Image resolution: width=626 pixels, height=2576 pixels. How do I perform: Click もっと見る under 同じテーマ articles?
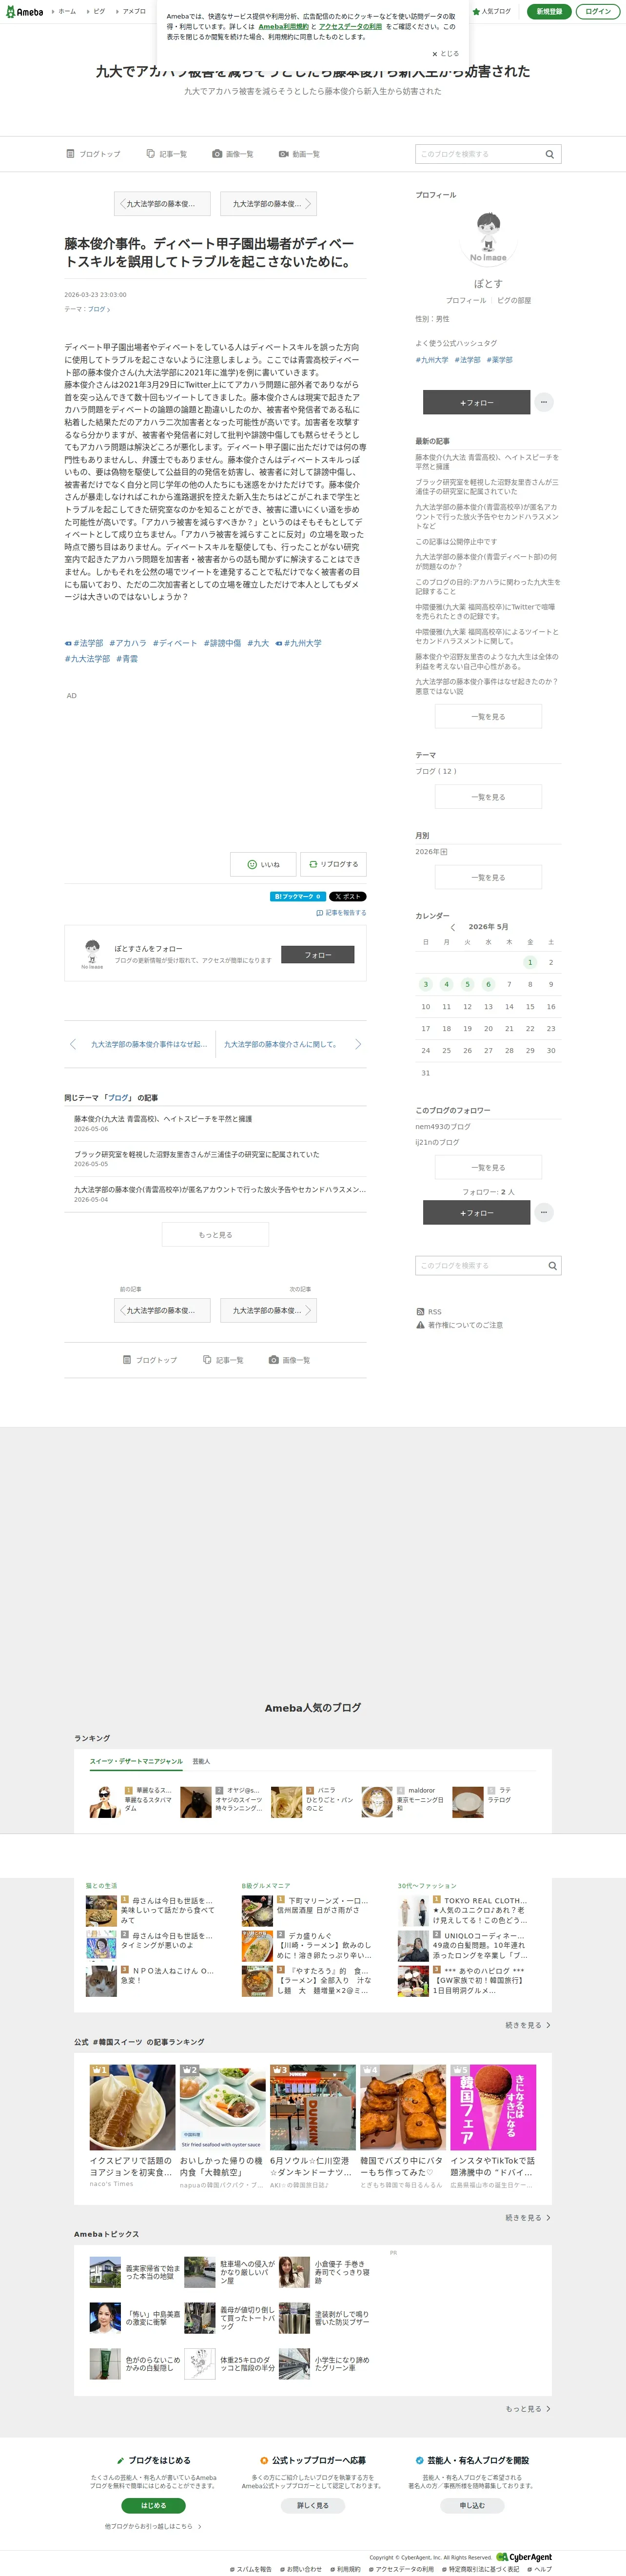(x=215, y=1235)
